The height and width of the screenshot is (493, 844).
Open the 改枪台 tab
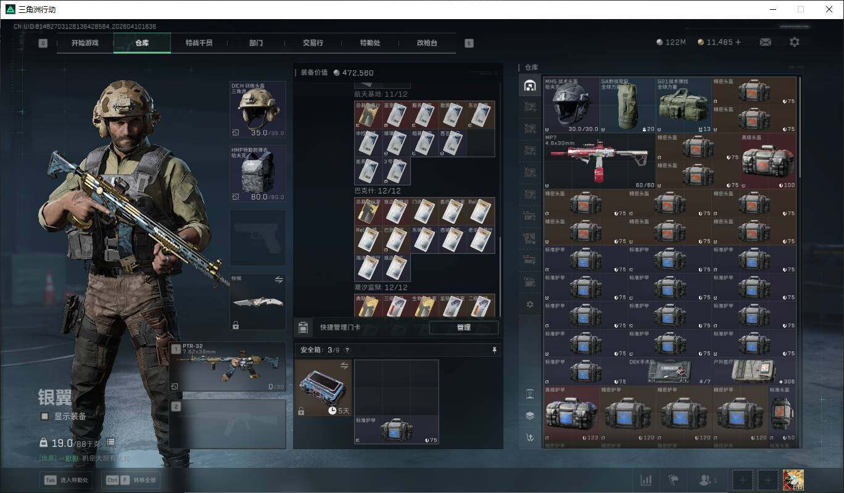[427, 43]
